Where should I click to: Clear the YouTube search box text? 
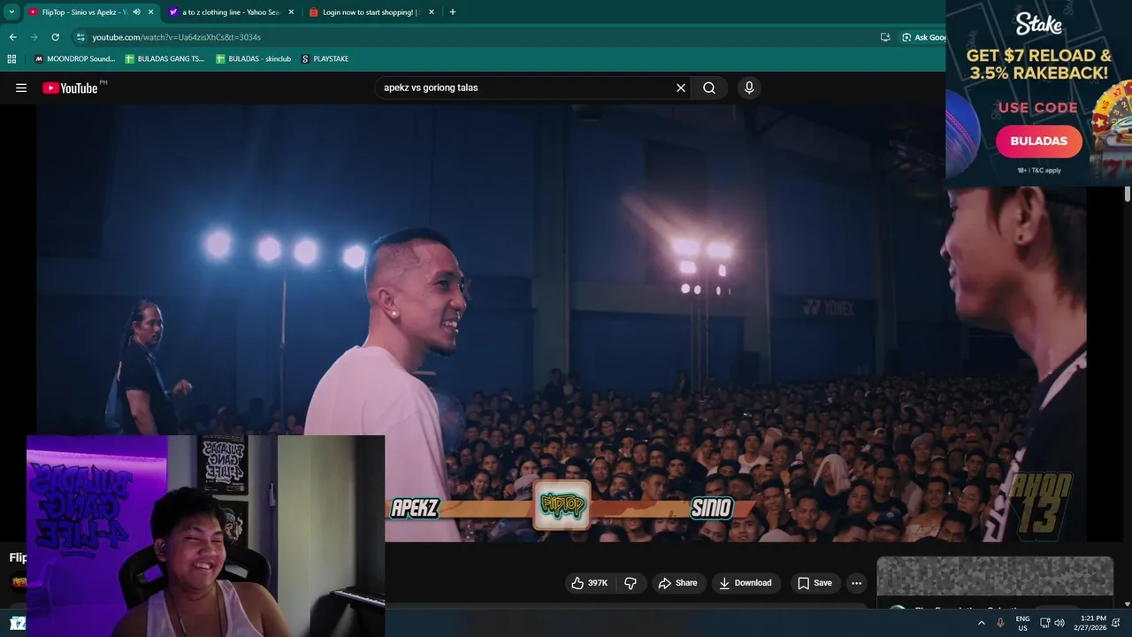[681, 88]
